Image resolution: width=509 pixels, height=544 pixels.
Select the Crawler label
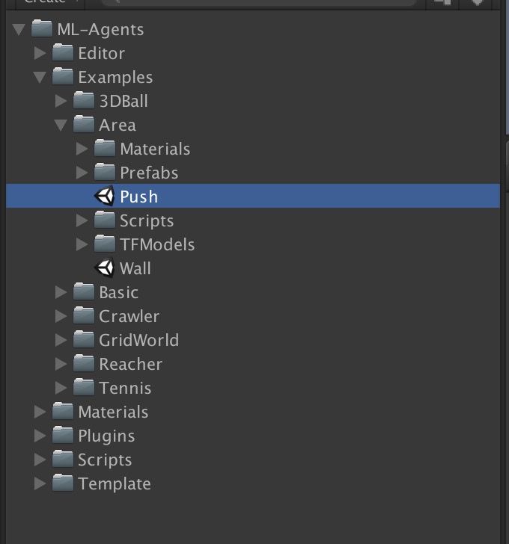pos(129,317)
